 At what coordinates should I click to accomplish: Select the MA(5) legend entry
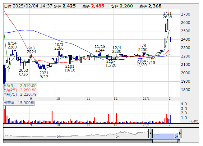pos(20,86)
